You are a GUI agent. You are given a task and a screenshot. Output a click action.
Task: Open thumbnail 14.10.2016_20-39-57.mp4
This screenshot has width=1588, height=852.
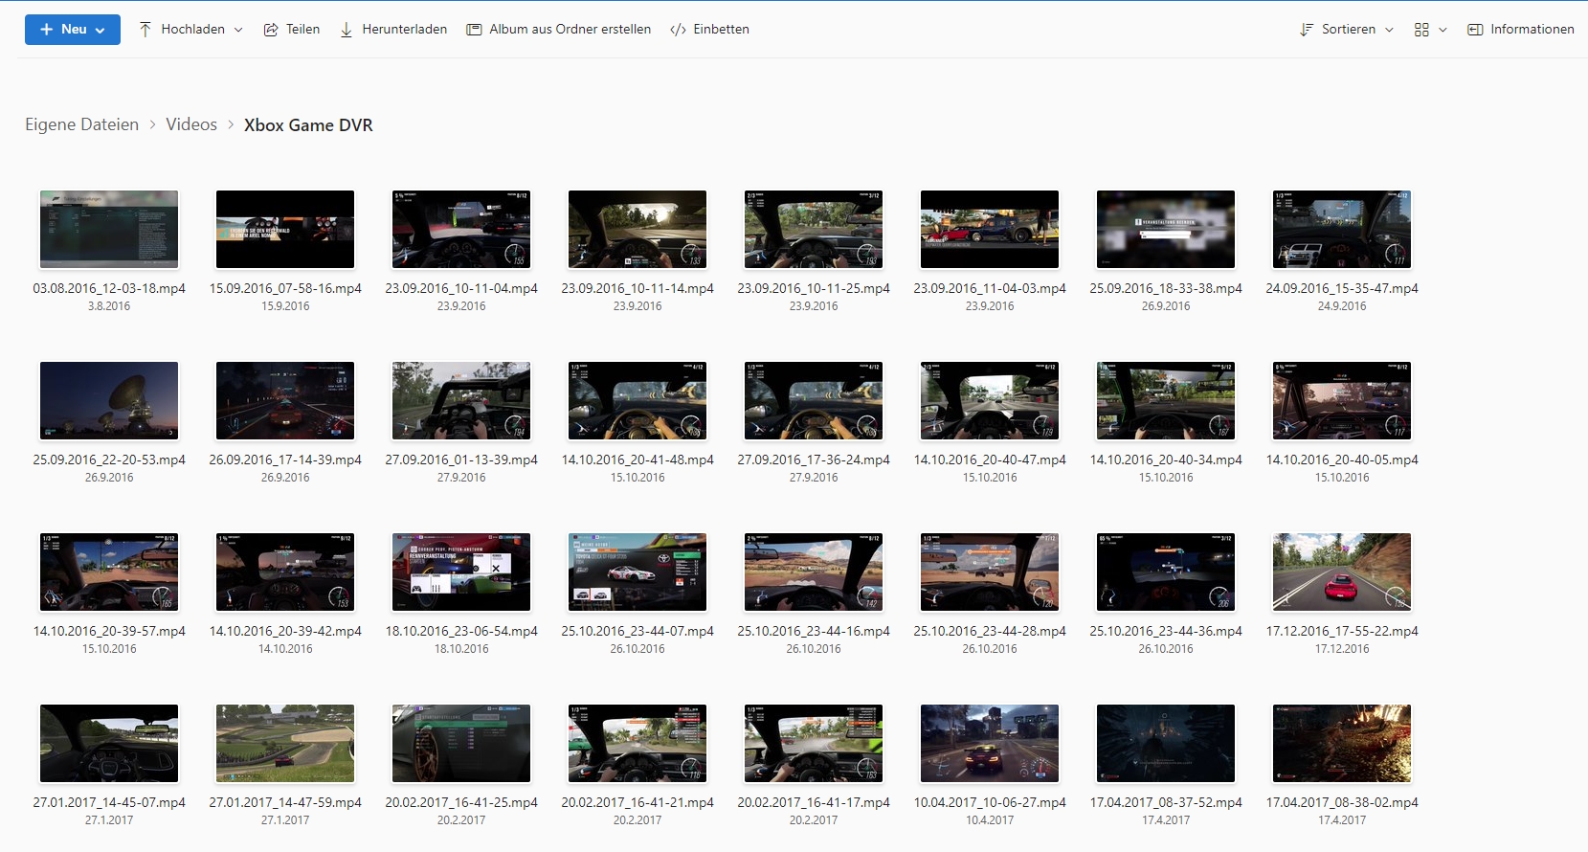(x=109, y=572)
